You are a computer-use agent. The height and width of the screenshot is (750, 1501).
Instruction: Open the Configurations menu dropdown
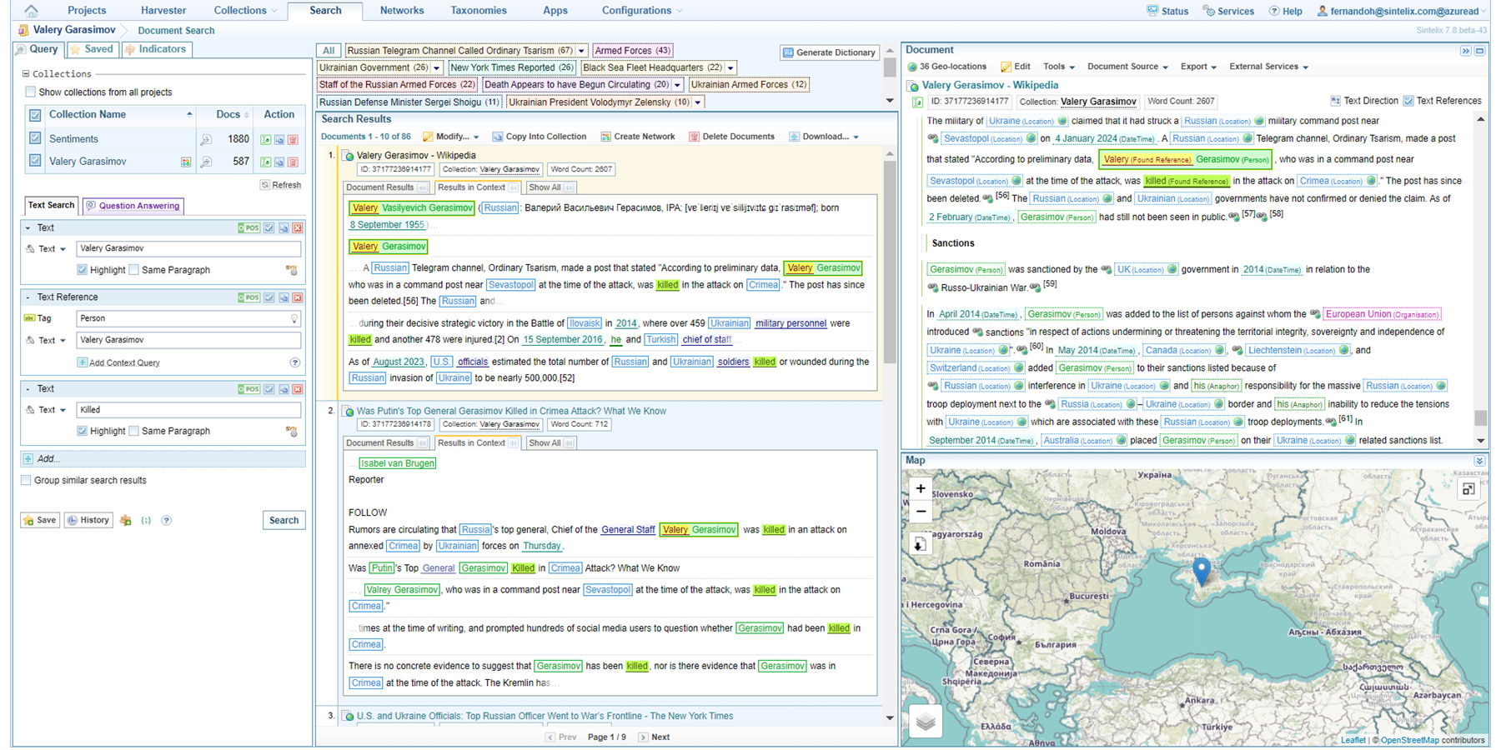pyautogui.click(x=642, y=11)
